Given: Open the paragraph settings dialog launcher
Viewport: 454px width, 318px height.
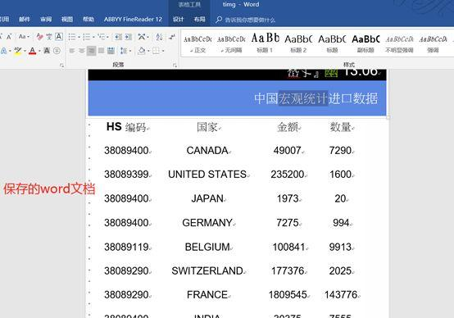Looking at the screenshot, I should pyautogui.click(x=175, y=66).
